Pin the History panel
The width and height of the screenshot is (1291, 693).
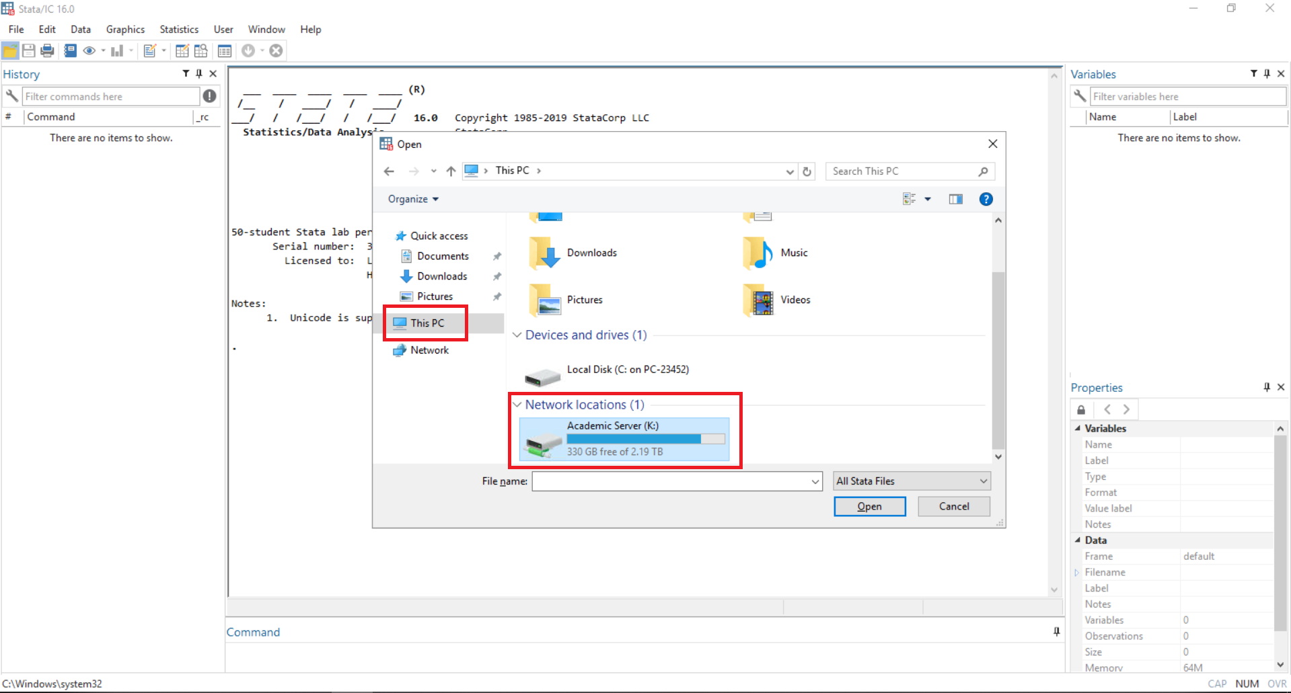pos(199,74)
